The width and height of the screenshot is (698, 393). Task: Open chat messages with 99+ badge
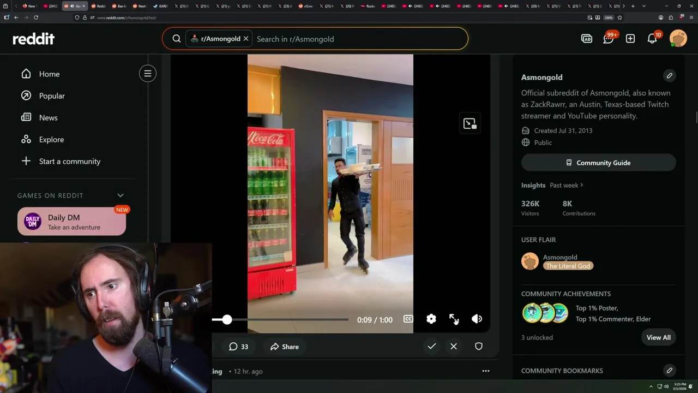[x=609, y=39]
